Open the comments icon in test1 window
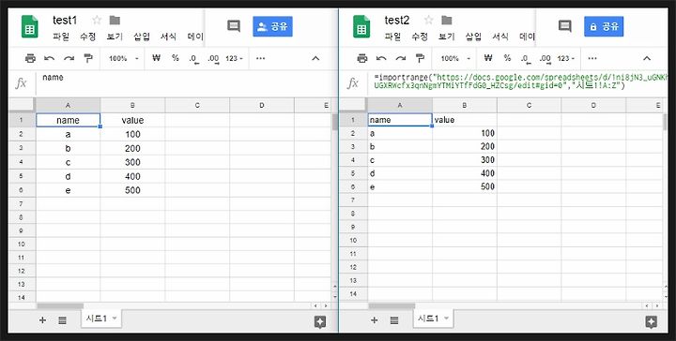The width and height of the screenshot is (676, 341). (233, 26)
